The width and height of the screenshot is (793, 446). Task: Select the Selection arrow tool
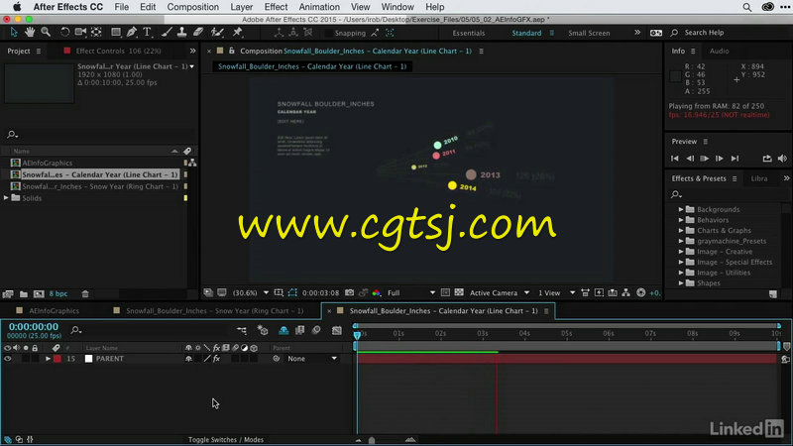[14, 33]
